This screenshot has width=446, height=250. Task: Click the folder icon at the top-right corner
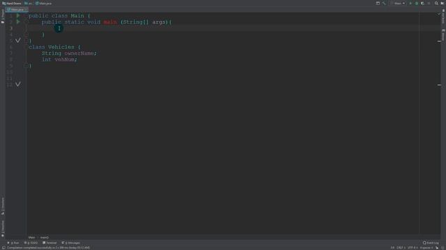pos(443,3)
